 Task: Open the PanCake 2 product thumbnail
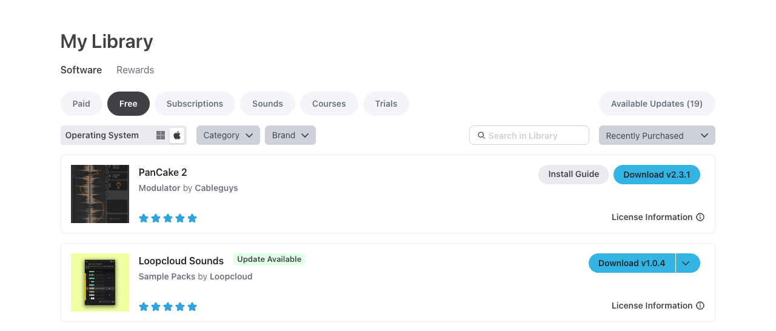coord(100,194)
